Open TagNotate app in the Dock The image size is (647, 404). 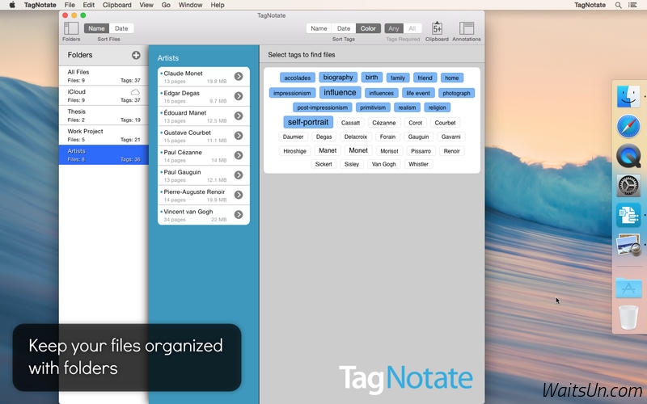point(628,215)
